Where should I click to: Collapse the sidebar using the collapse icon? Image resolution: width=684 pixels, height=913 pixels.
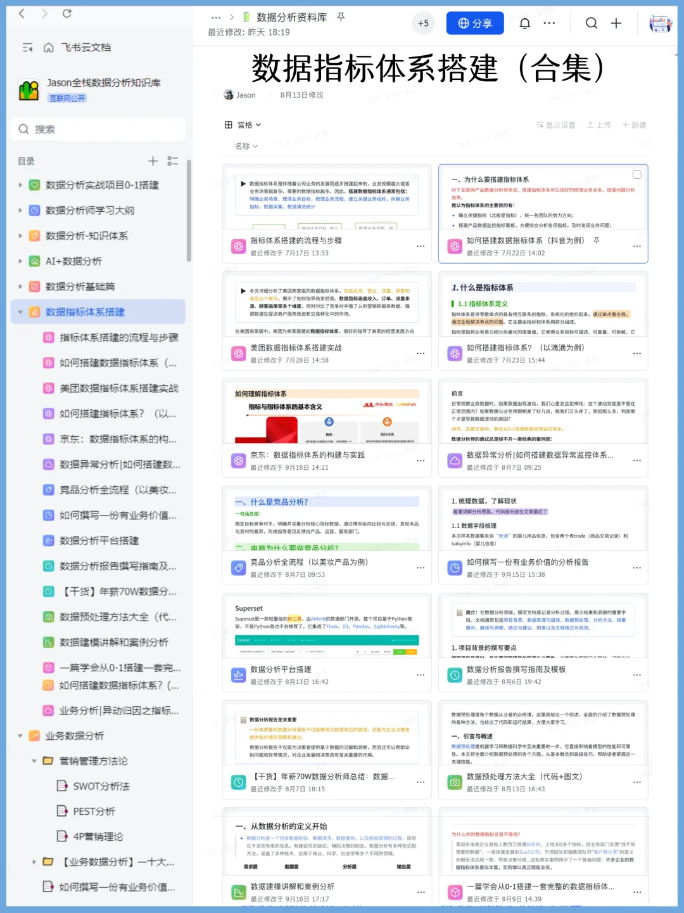27,47
